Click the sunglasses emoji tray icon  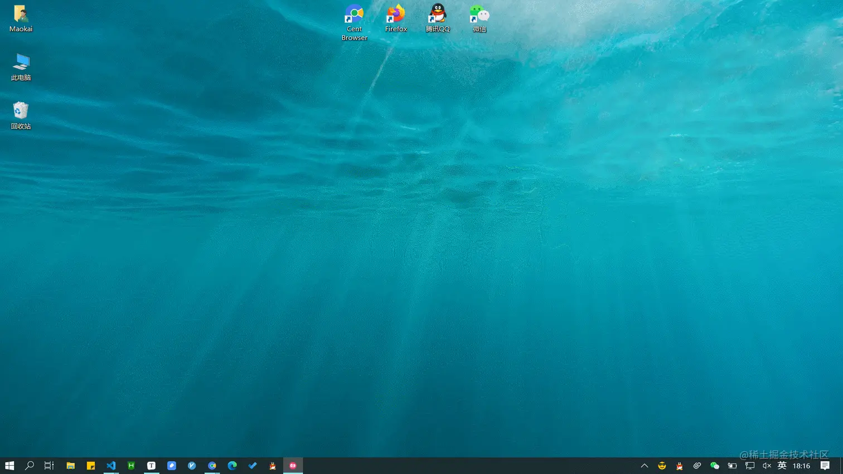pos(662,466)
